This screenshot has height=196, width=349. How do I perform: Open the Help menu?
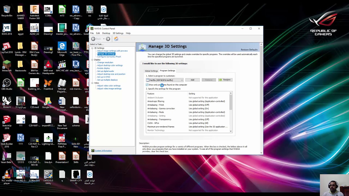(x=128, y=33)
